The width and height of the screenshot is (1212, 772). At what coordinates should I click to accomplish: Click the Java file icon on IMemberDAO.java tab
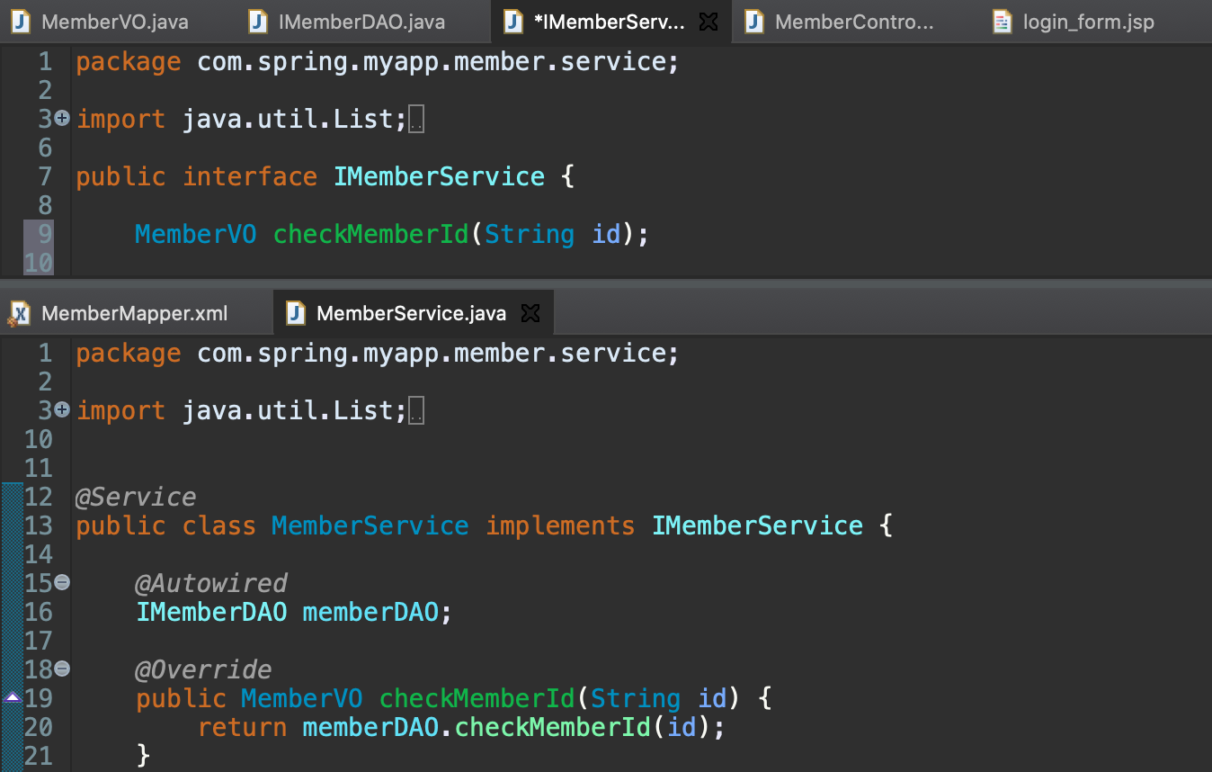click(x=258, y=22)
